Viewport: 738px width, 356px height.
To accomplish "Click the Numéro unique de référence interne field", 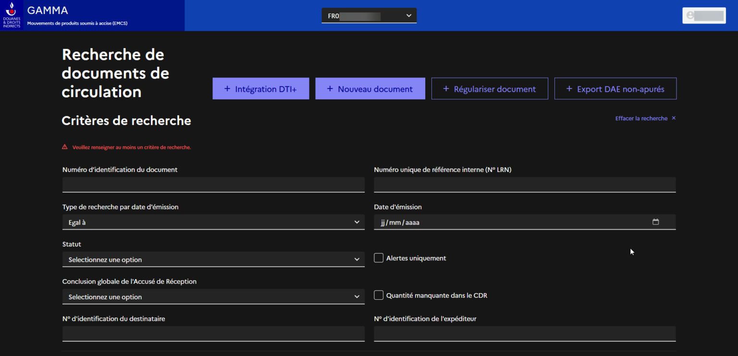I will coord(525,184).
